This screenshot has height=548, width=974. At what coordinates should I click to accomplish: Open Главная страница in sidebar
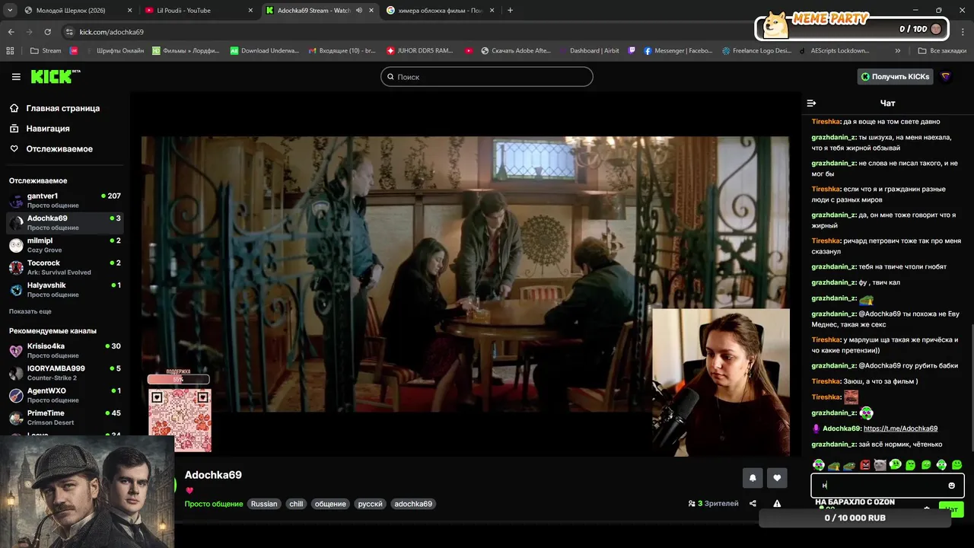tap(63, 108)
